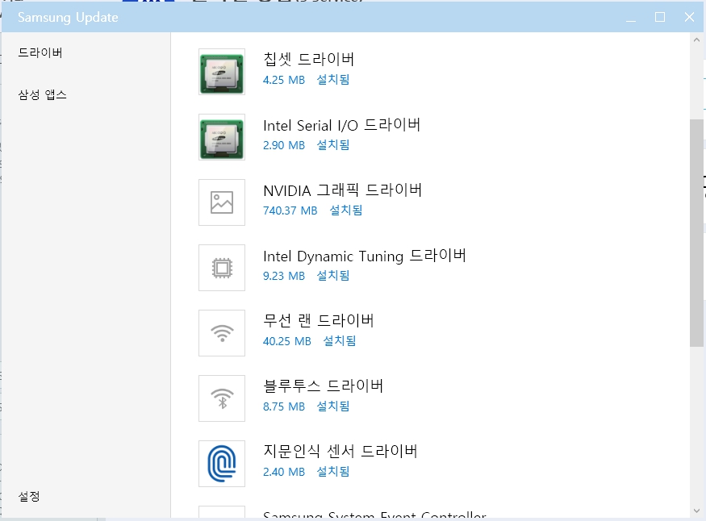This screenshot has height=521, width=706.
Task: Click 설치됨 status for NVIDIA 그래픽 드라이버
Action: pos(346,210)
